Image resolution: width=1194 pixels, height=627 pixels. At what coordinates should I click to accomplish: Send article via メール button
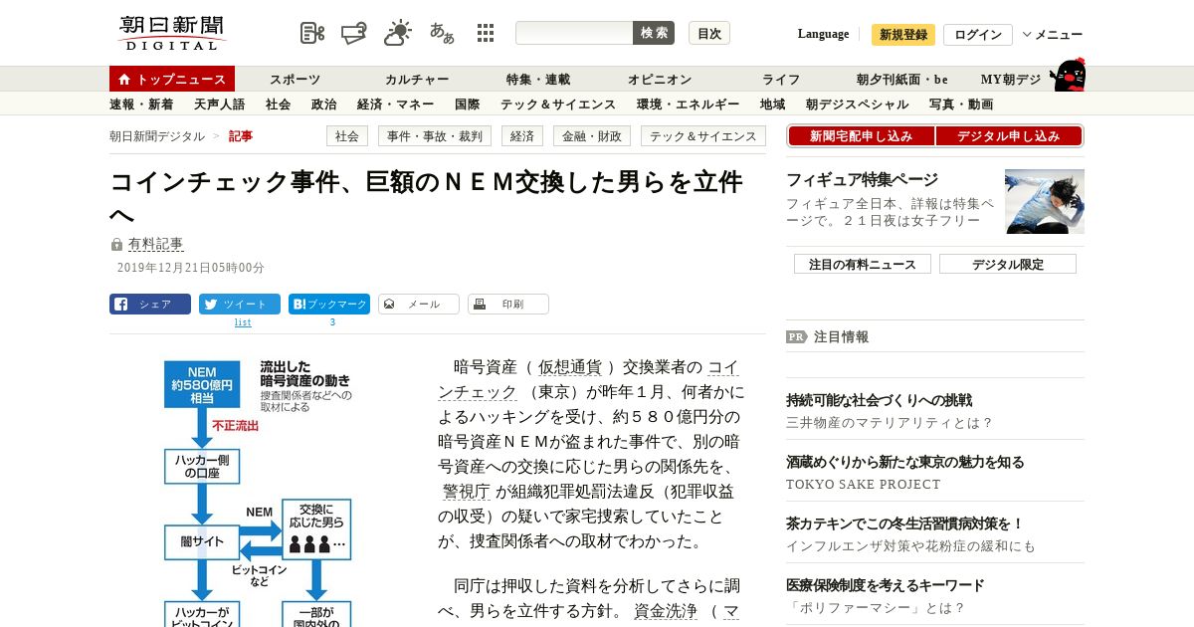419,305
